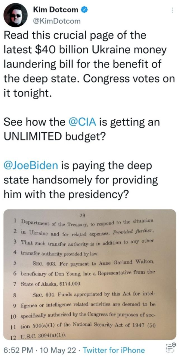Open the @JoeBiden mention
Image resolution: width=182 pixels, height=359 pixels.
pos(31,165)
